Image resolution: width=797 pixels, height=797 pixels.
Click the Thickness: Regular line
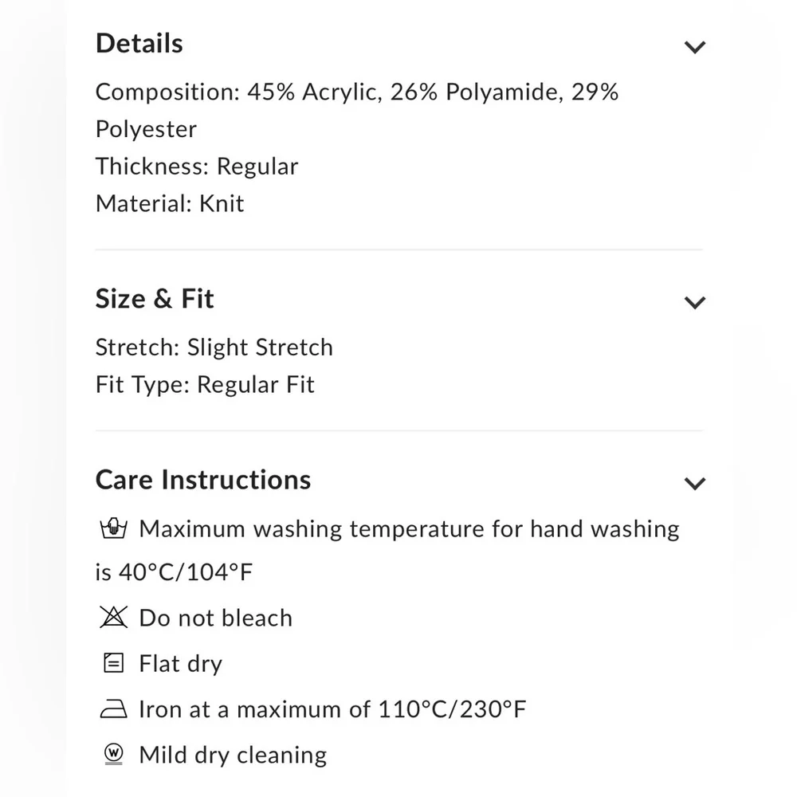[x=197, y=167]
